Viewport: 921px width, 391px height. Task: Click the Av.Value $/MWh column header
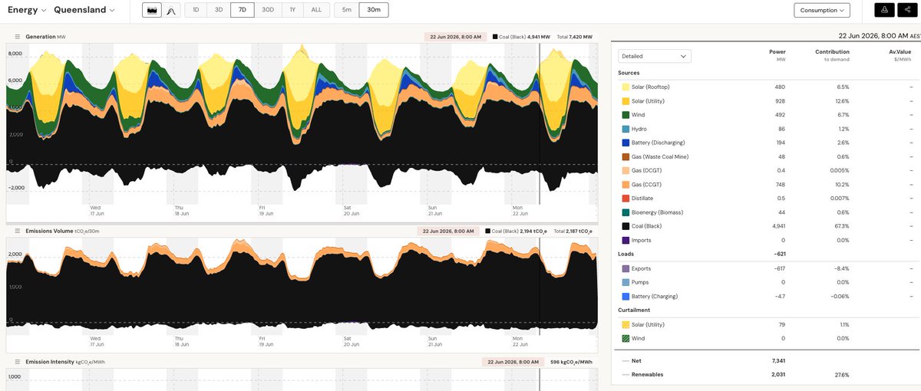(900, 55)
